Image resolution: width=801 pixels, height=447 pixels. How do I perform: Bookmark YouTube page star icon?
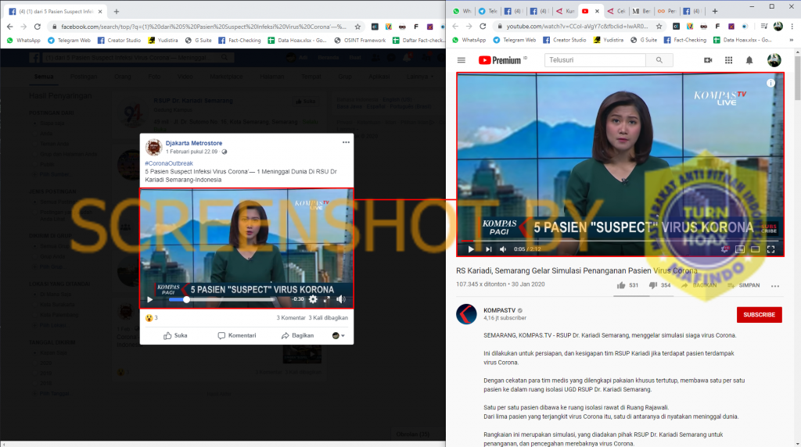click(659, 26)
